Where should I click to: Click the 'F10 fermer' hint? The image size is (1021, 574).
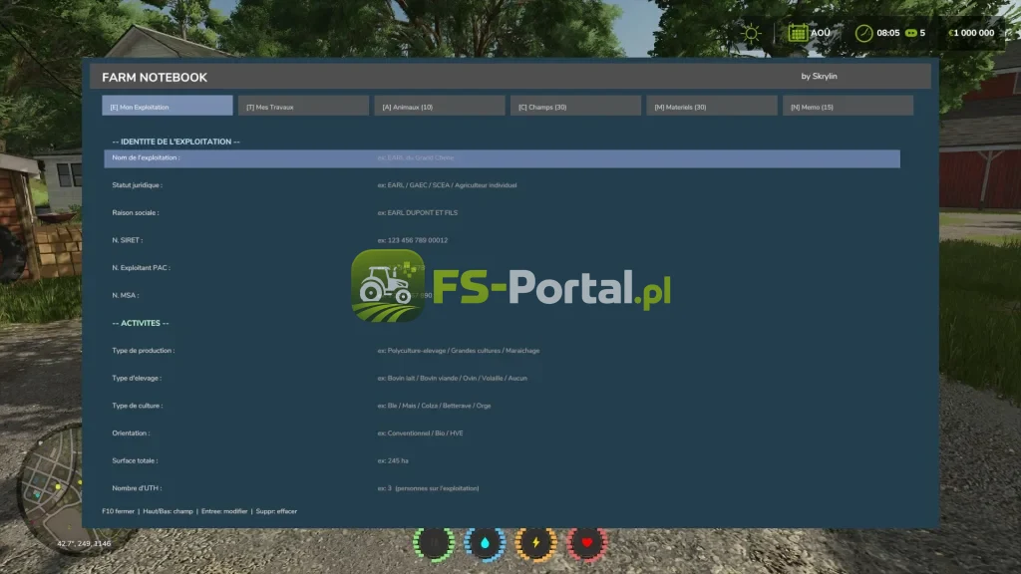pyautogui.click(x=118, y=511)
